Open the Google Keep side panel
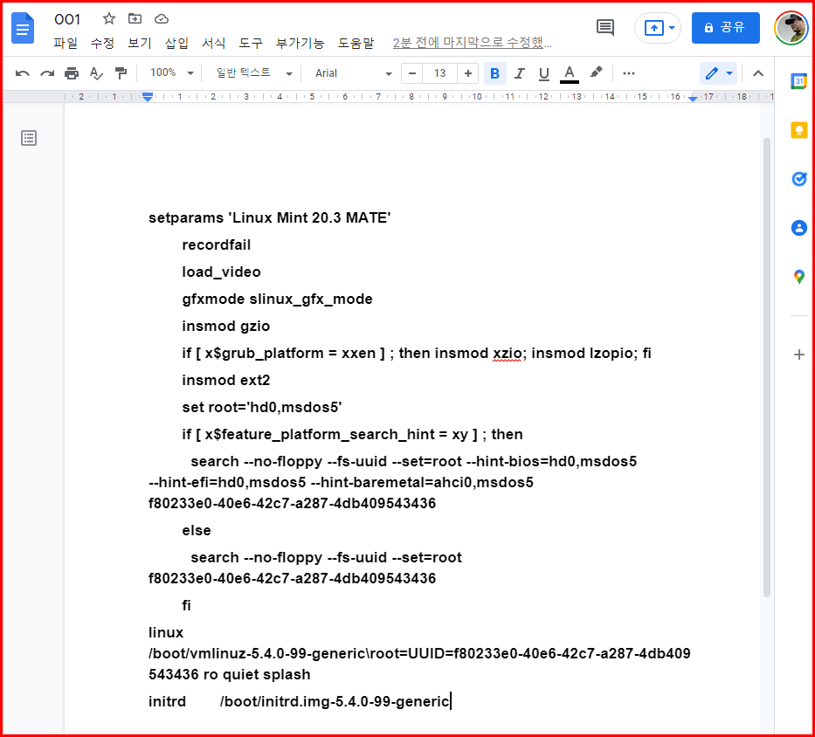 799,130
